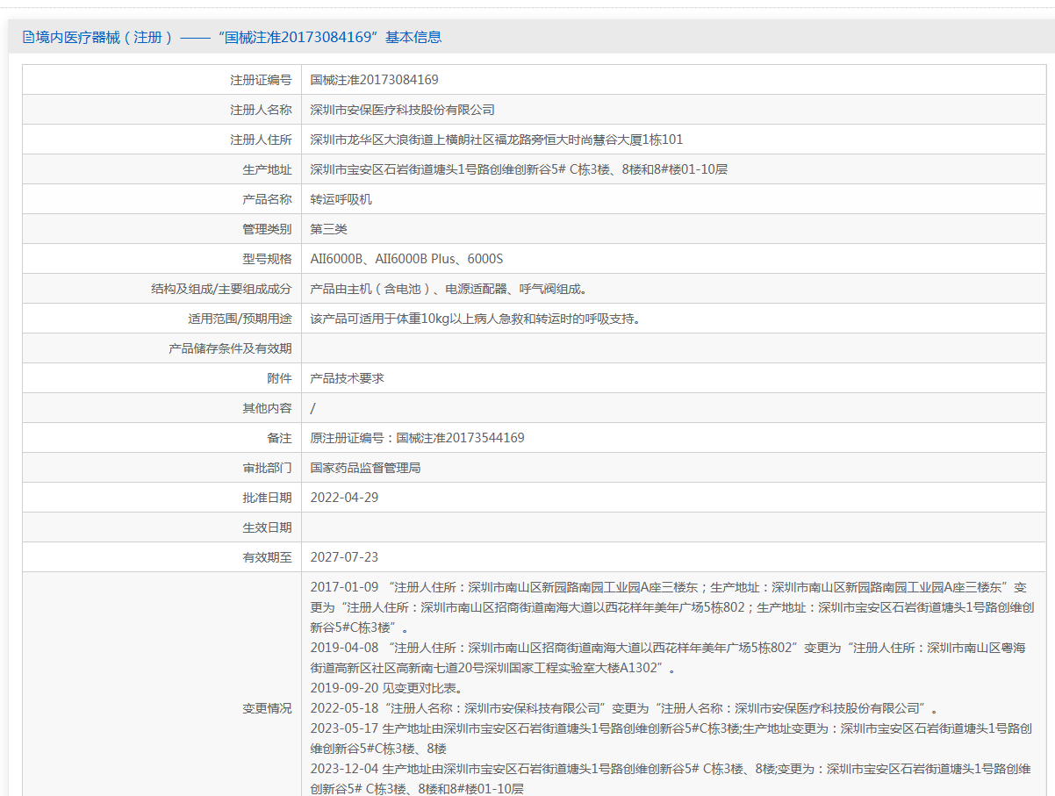
Task: Click the 附件 label cell
Action: tap(161, 378)
